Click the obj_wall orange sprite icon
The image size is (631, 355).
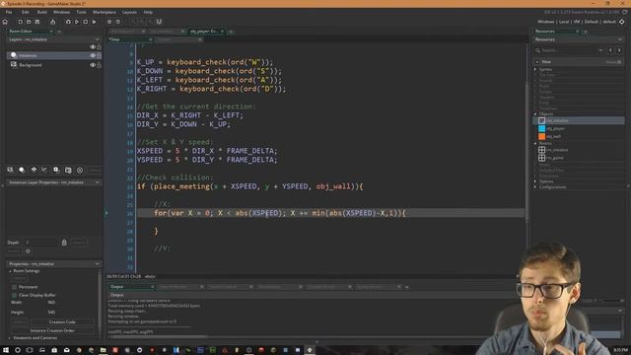pos(541,136)
